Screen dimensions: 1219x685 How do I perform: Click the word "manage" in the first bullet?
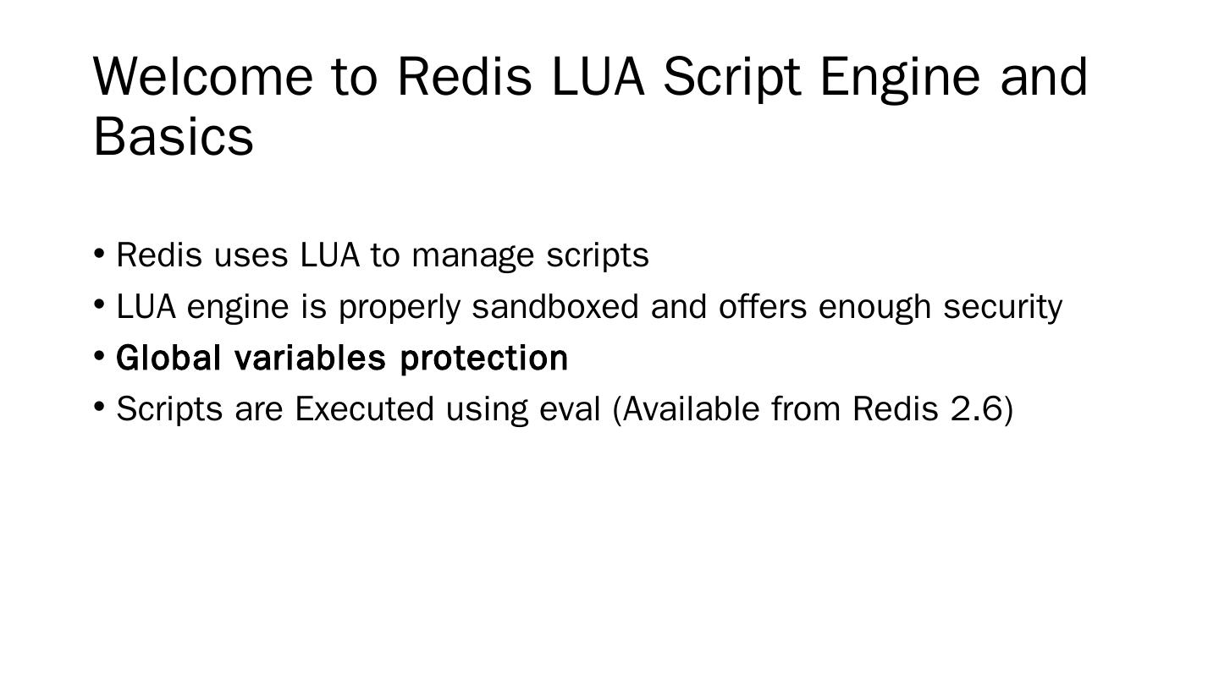(x=473, y=255)
